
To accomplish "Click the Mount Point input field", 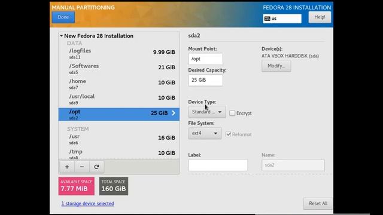I will click(205, 59).
